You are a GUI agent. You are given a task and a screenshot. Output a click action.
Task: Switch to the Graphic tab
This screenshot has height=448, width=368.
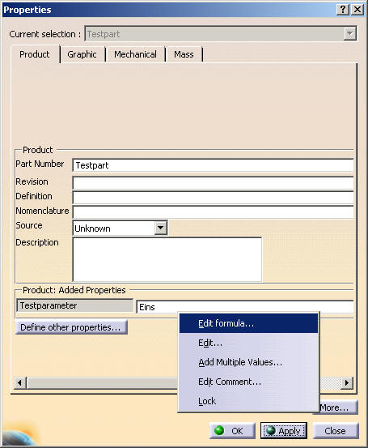click(82, 54)
